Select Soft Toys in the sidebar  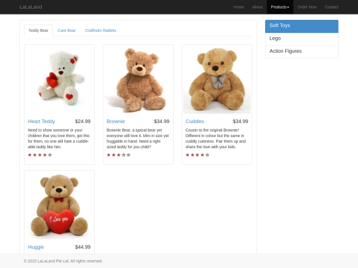(302, 26)
